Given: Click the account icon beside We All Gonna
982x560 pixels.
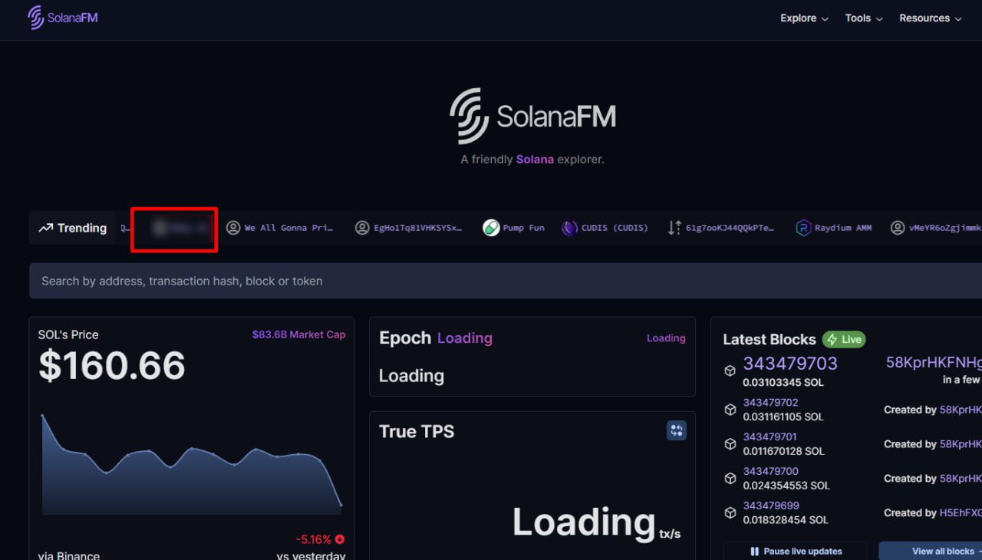Looking at the screenshot, I should (x=233, y=228).
